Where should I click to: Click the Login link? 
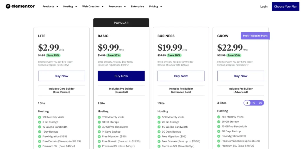click(264, 6)
